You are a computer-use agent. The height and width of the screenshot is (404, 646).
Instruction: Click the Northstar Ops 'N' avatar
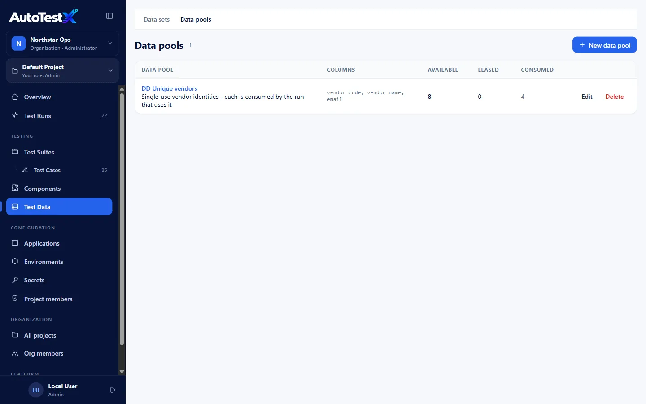[x=18, y=44]
